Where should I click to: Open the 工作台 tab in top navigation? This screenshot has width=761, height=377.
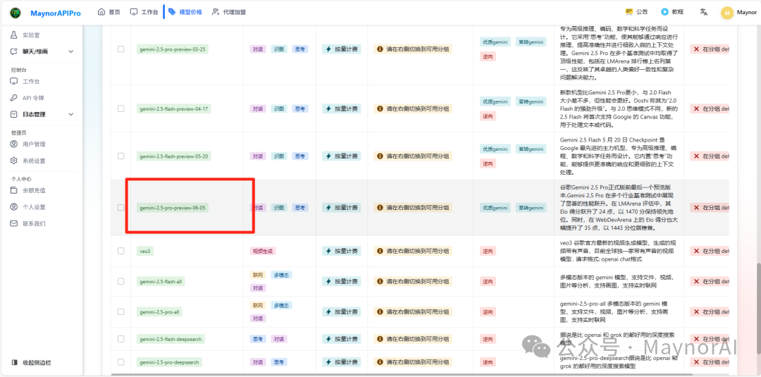tap(144, 12)
